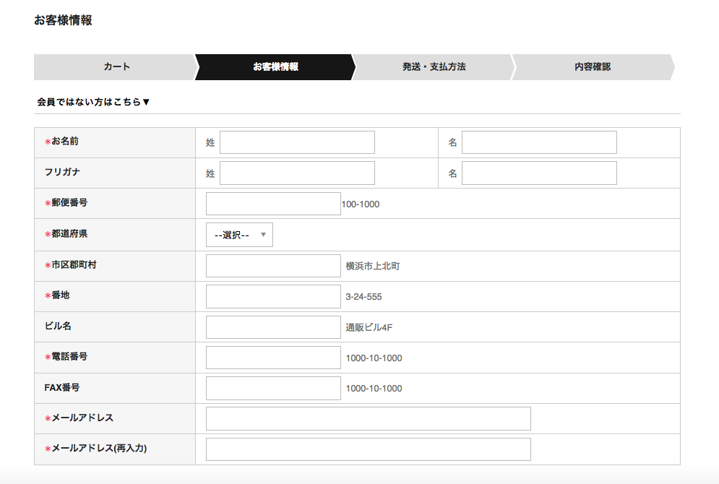Click the 通販ビル4F example text
Image resolution: width=719 pixels, height=484 pixels.
pos(369,327)
